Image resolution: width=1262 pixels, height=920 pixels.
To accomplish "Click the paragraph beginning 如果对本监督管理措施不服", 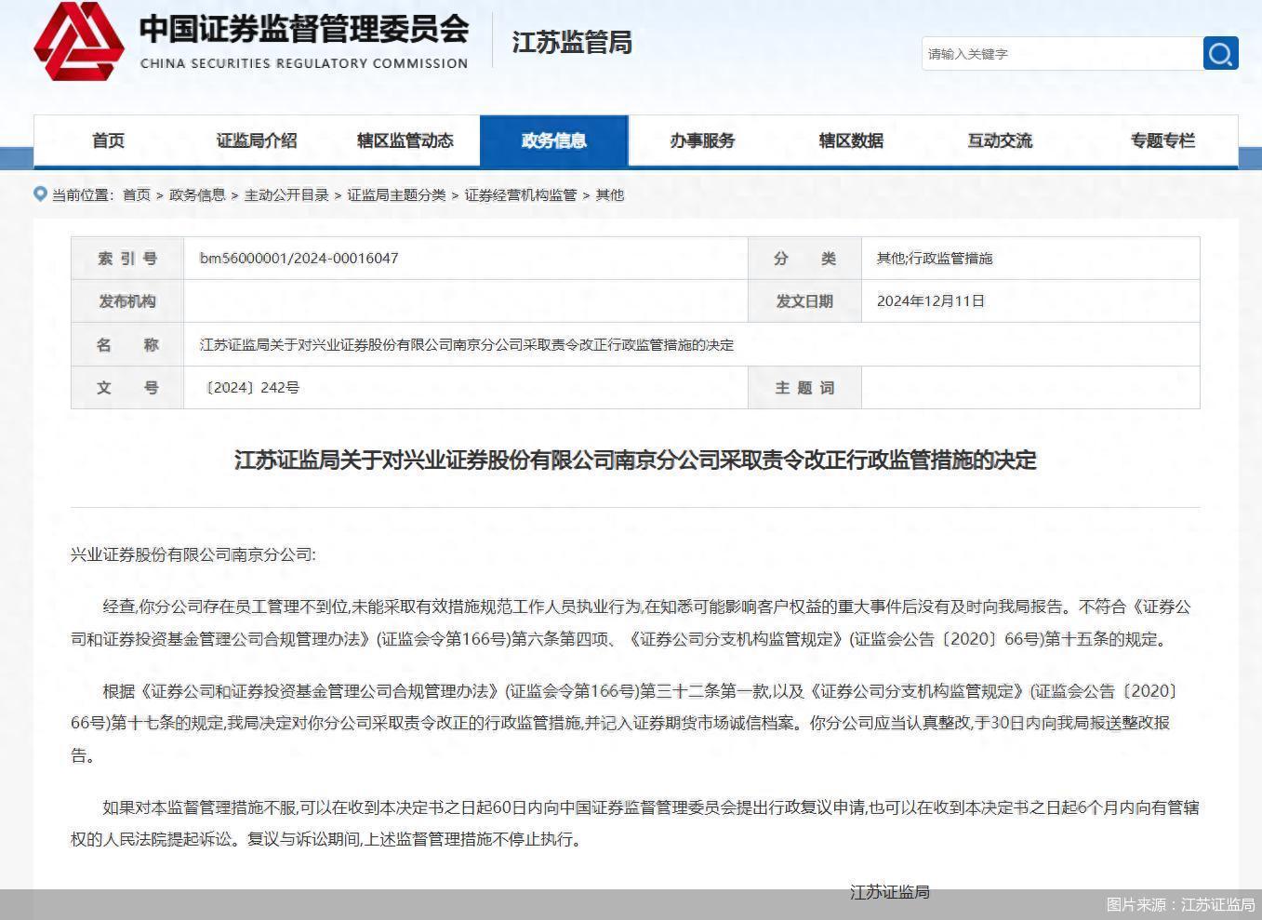I will click(635, 823).
